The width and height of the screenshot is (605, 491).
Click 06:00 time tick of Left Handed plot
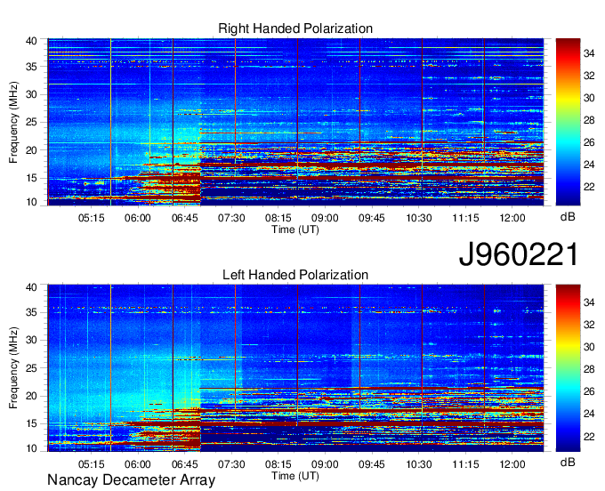137,464
